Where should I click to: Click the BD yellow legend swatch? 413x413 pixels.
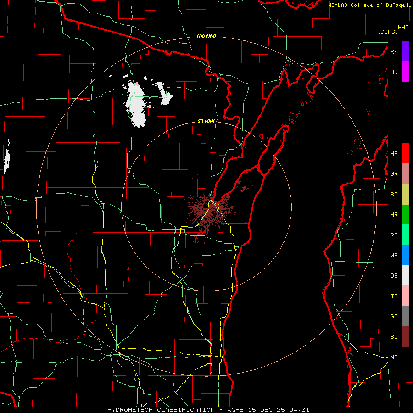pyautogui.click(x=405, y=195)
